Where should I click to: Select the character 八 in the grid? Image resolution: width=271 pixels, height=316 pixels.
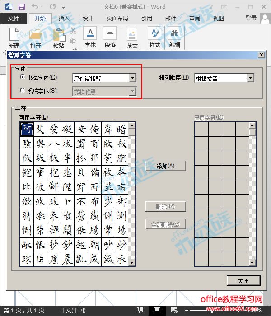[54, 144]
